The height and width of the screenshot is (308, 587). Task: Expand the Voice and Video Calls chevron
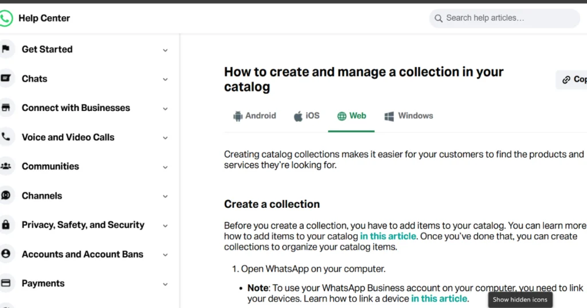[165, 138]
